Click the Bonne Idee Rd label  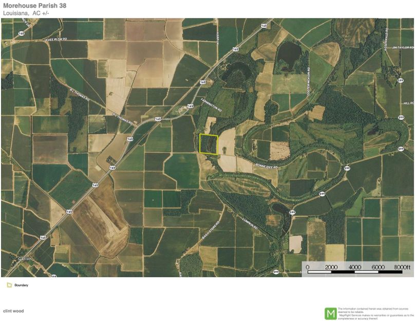tap(267, 167)
